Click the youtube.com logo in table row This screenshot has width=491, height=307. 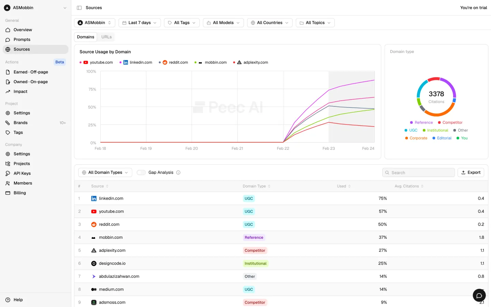click(94, 211)
